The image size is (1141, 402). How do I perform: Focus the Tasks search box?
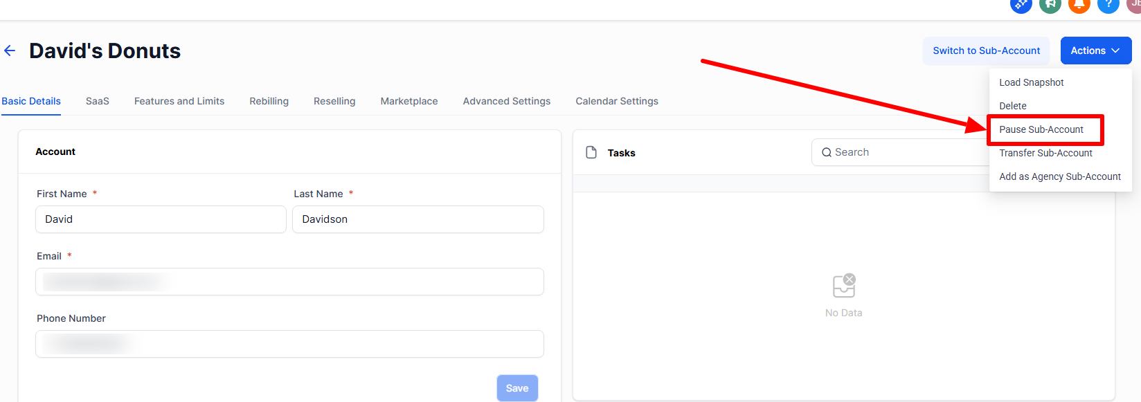(x=900, y=152)
